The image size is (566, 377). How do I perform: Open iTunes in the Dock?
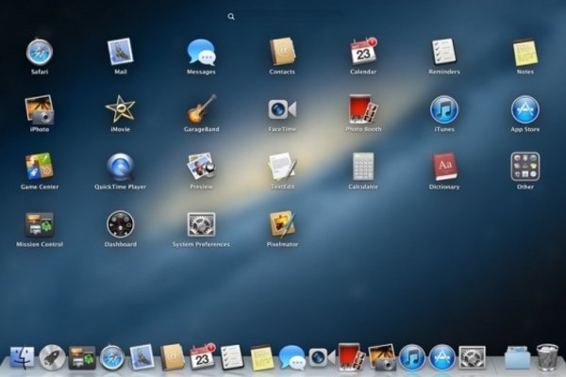click(x=412, y=358)
